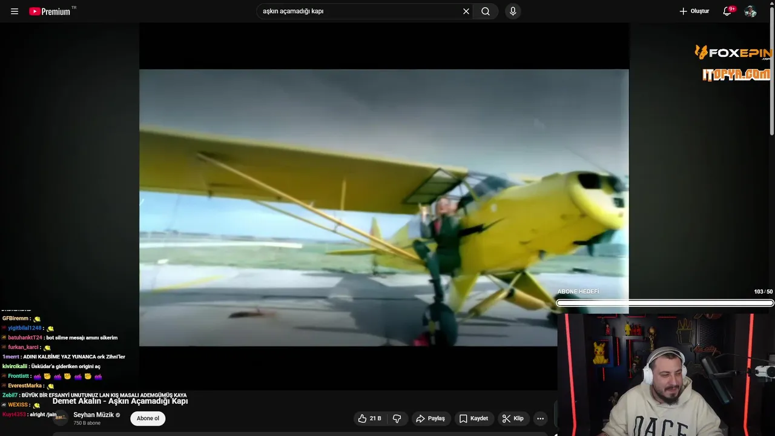Save the video with Kaydet

pos(473,418)
